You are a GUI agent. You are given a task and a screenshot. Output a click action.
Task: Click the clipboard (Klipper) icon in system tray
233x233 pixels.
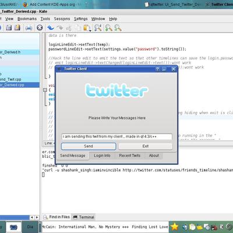192,227
